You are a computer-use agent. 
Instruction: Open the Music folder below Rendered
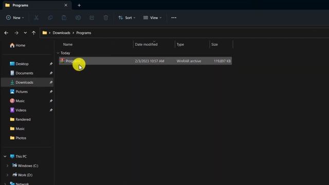pyautogui.click(x=17, y=128)
